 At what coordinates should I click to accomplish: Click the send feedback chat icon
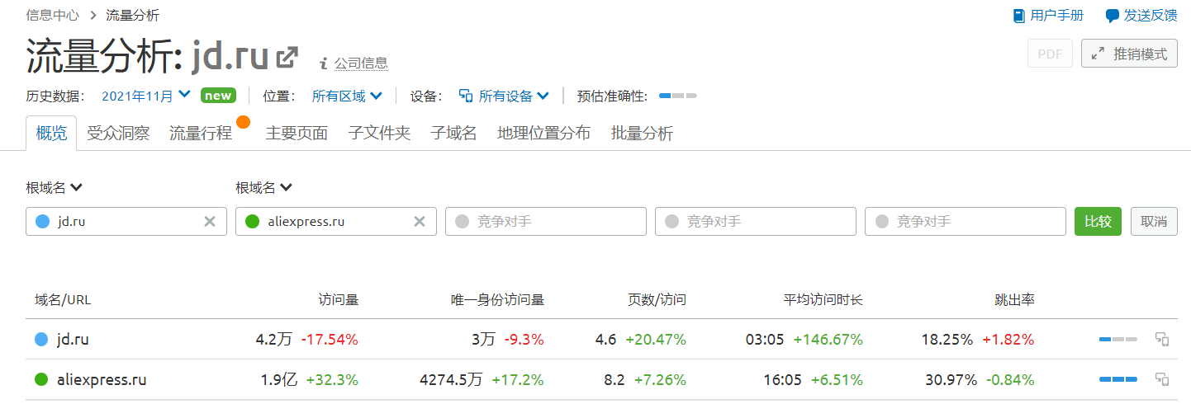[x=1113, y=16]
